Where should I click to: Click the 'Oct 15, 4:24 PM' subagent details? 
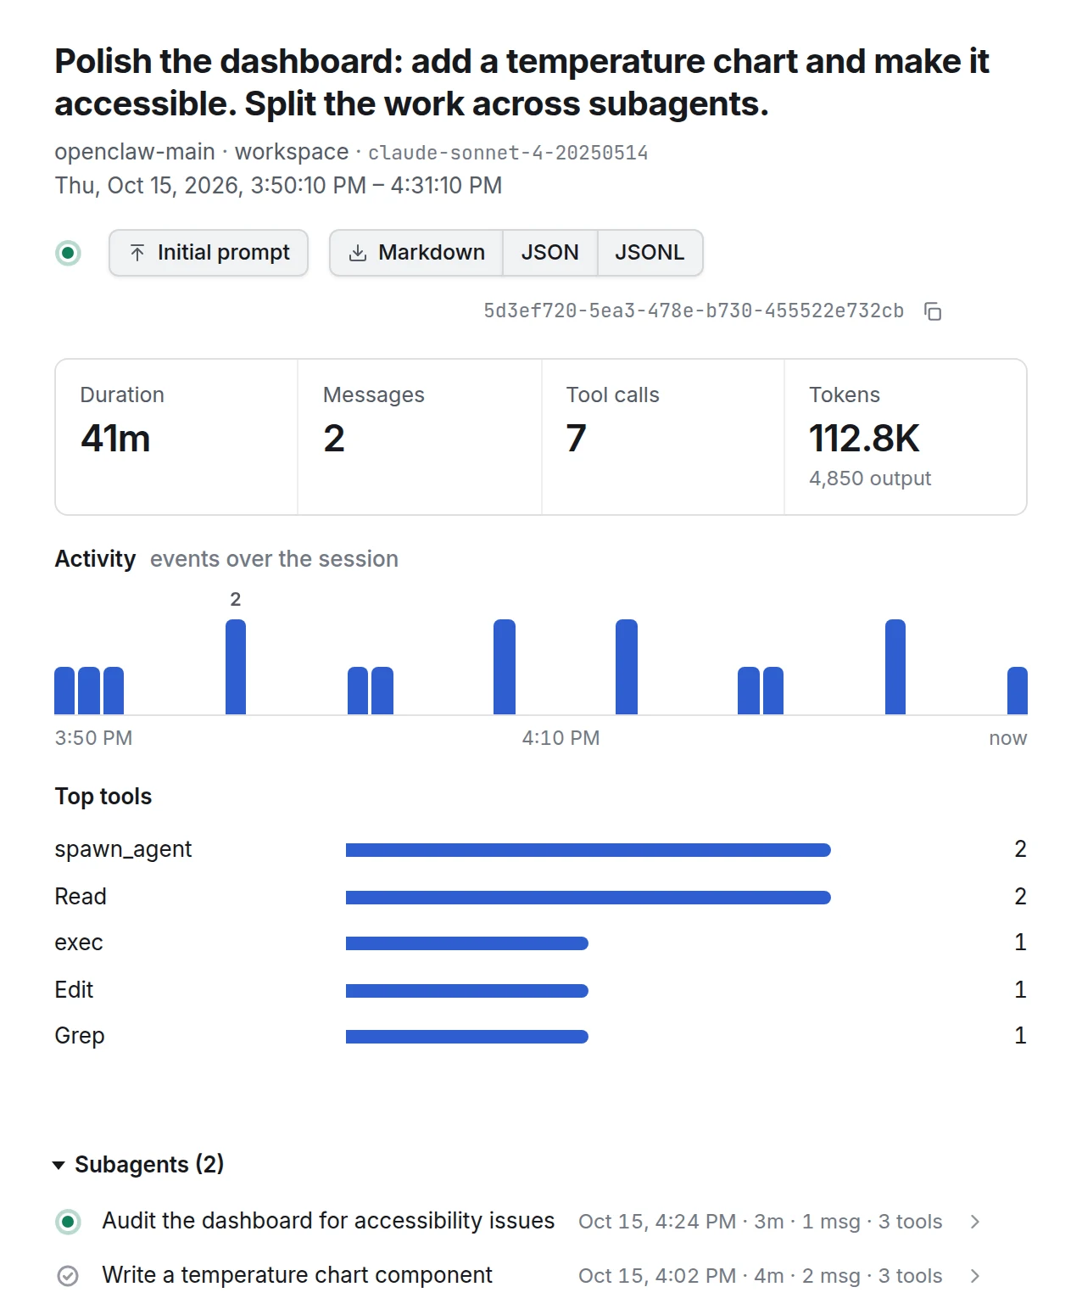click(x=761, y=1222)
